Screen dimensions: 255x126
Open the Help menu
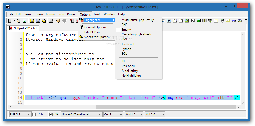pyautogui.click(x=121, y=14)
